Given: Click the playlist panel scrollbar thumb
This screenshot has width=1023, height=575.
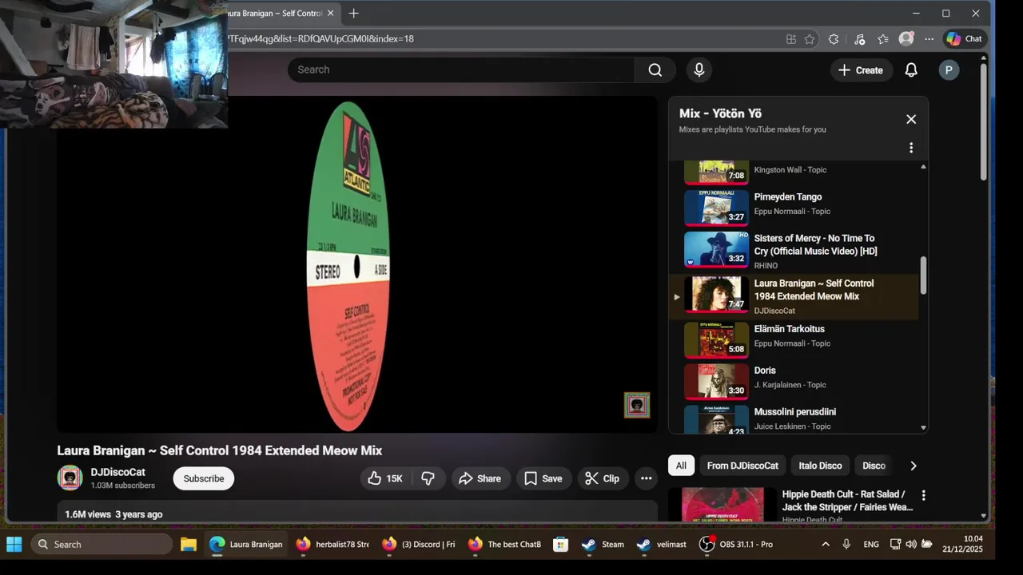Looking at the screenshot, I should pyautogui.click(x=923, y=275).
